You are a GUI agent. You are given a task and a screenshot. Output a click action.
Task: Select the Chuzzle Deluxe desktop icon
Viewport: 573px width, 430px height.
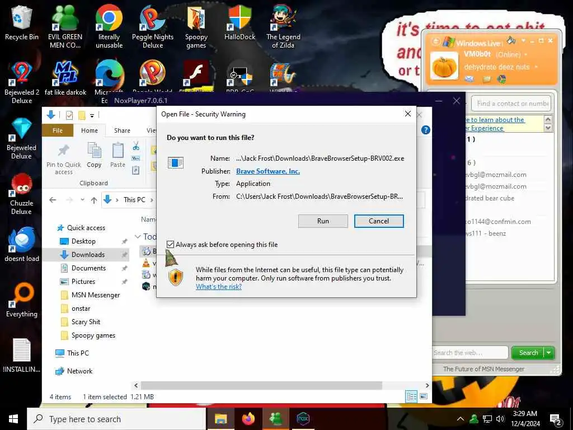[22, 194]
